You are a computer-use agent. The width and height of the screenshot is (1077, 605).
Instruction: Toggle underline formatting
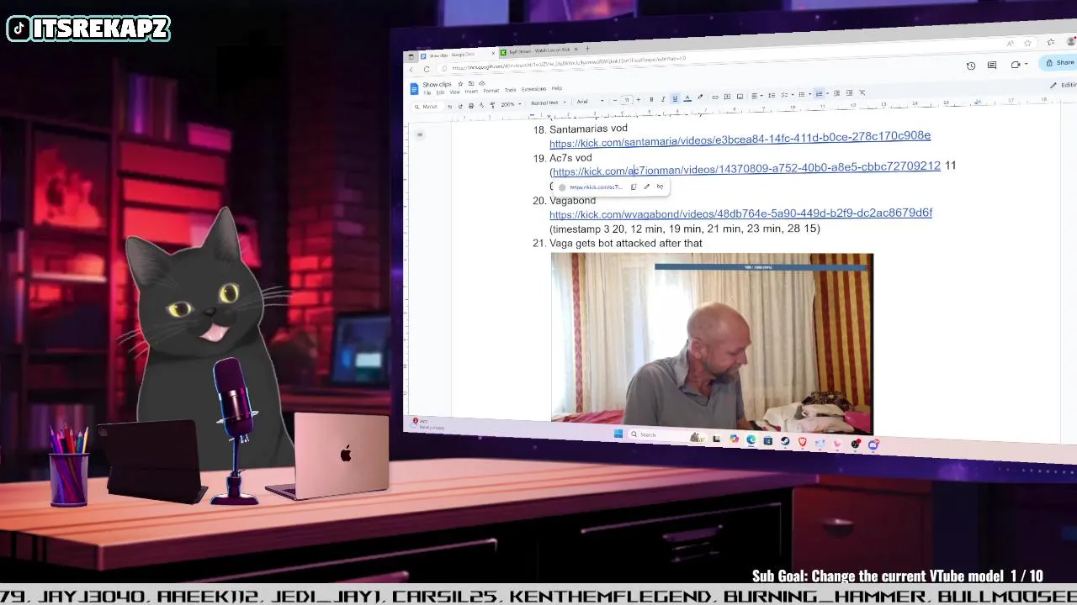coord(675,99)
